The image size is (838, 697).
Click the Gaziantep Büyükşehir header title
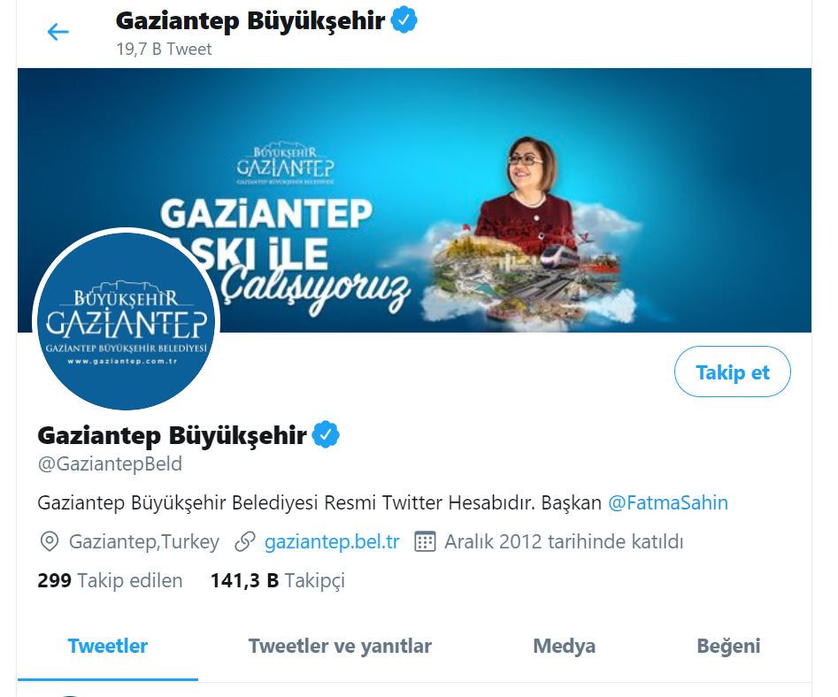250,21
